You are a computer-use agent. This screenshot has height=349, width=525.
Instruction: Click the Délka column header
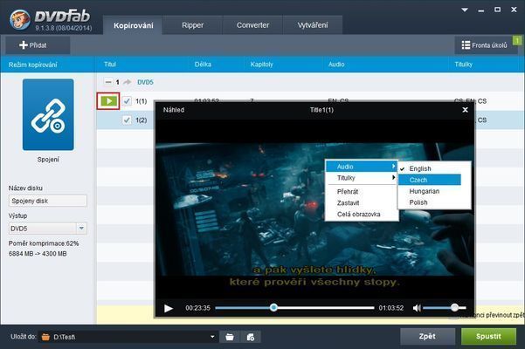(203, 65)
